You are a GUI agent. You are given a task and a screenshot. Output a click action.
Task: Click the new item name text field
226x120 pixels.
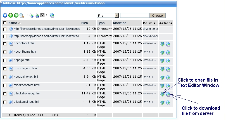click(134, 16)
